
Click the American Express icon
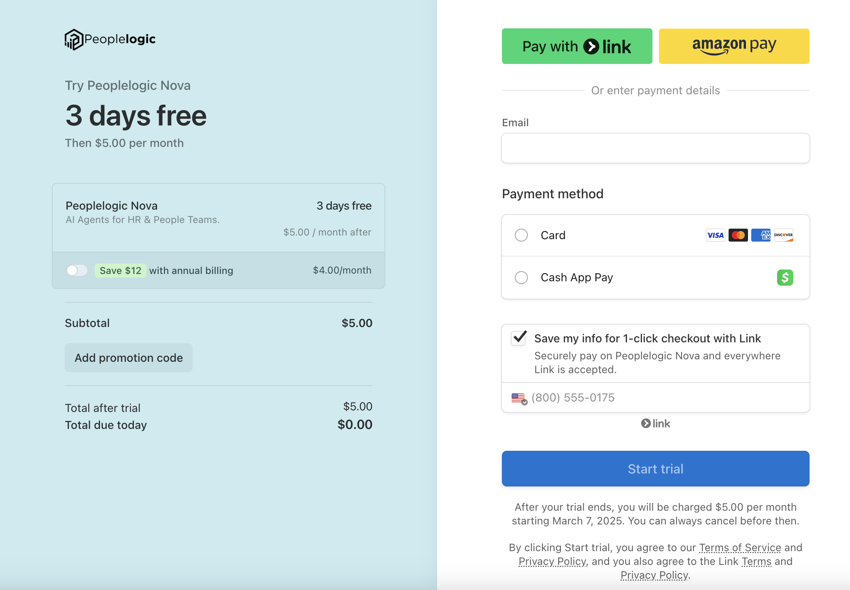coord(761,235)
